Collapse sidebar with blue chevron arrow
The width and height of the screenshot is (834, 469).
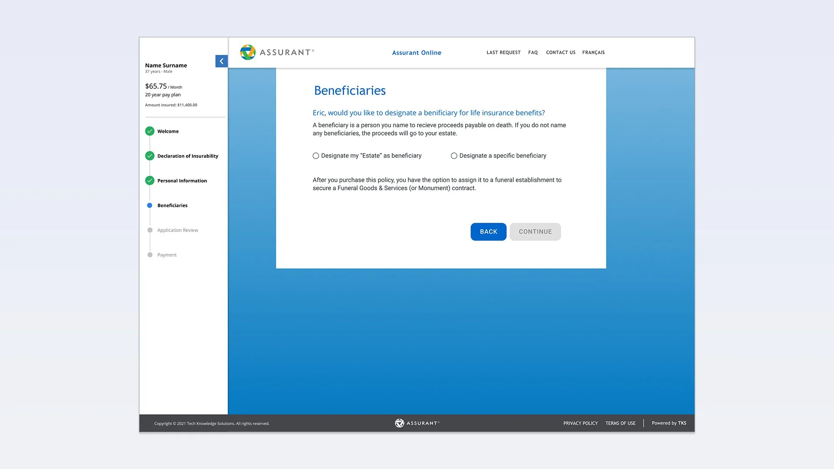(222, 61)
